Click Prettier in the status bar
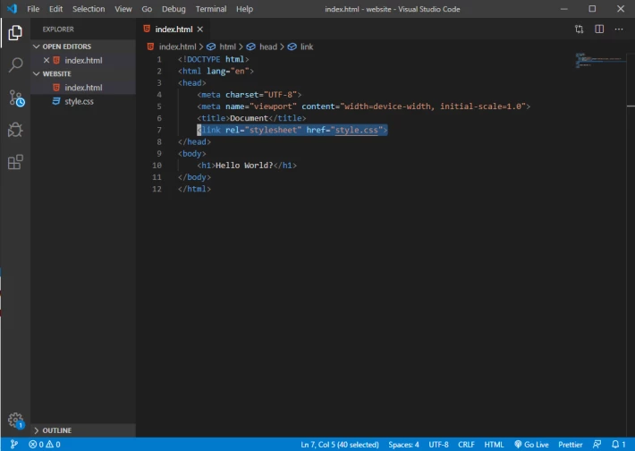Image resolution: width=635 pixels, height=451 pixels. (570, 445)
